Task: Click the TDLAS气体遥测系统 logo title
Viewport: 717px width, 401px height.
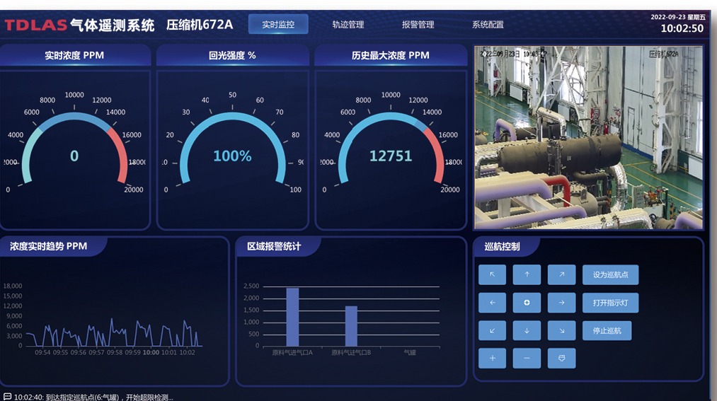Action: click(x=79, y=25)
